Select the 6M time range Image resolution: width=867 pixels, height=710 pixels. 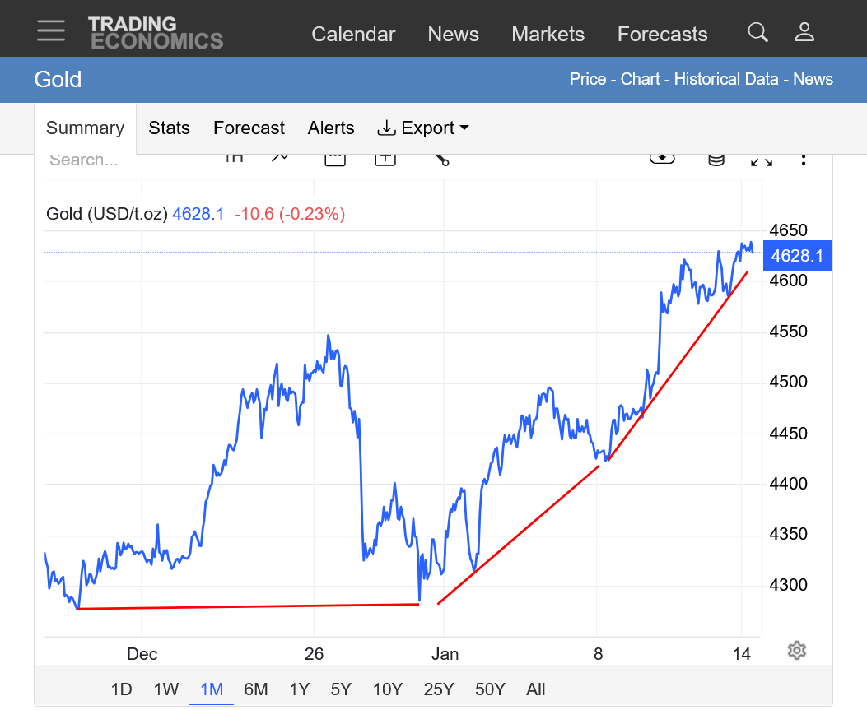[x=256, y=689]
